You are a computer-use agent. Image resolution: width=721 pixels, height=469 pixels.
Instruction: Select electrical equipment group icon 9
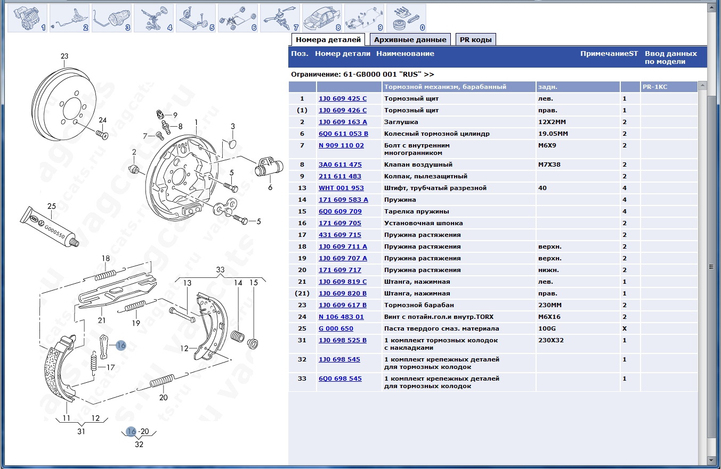pos(364,18)
